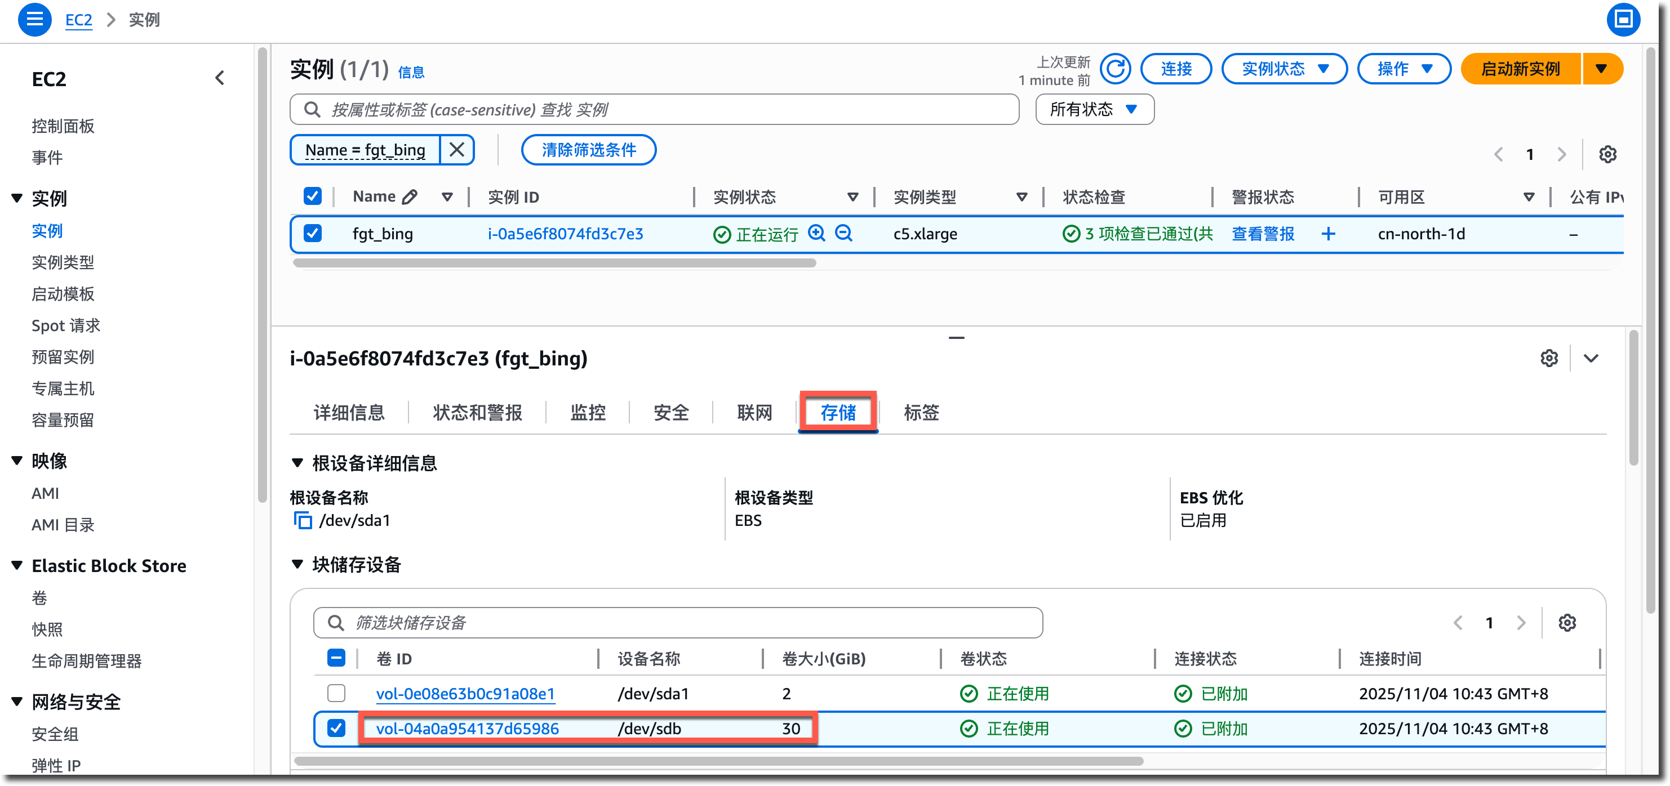The image size is (1670, 786).
Task: Uncheck the fgt_bing instance row checkbox
Action: 313,233
